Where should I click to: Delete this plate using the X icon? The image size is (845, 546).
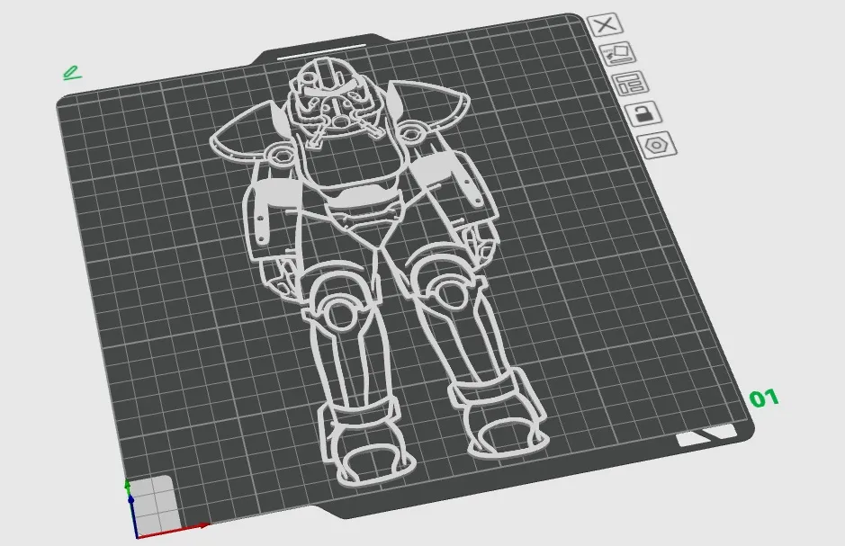(606, 25)
